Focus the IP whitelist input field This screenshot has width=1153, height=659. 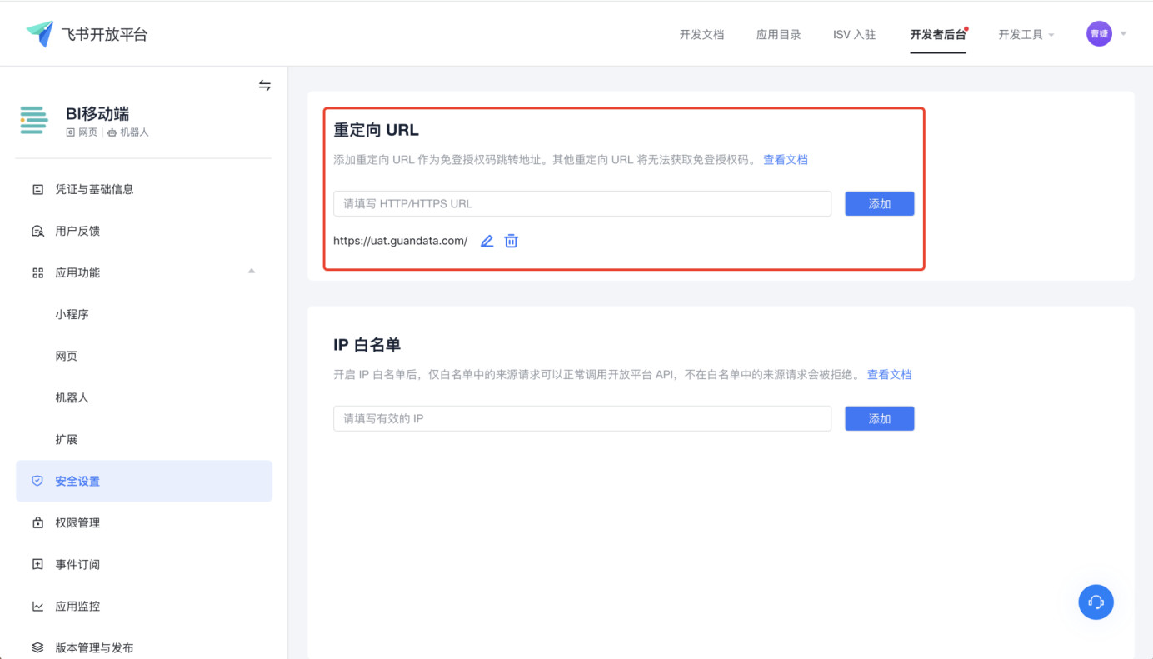coord(581,418)
